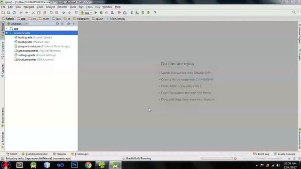The height and width of the screenshot is (169, 301).
Task: Select settings.gradle in the tree
Action: tap(35, 55)
